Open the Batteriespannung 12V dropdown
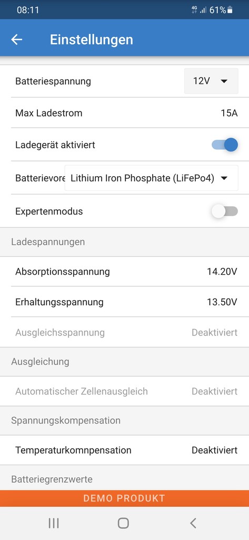249x540 pixels. (211, 81)
